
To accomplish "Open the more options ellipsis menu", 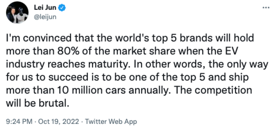I will click(x=265, y=8).
